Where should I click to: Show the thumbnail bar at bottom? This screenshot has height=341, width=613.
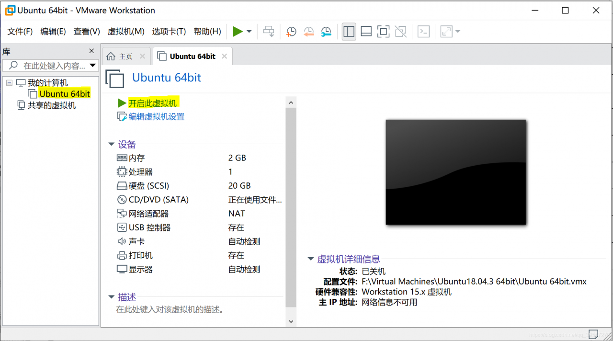(x=366, y=31)
